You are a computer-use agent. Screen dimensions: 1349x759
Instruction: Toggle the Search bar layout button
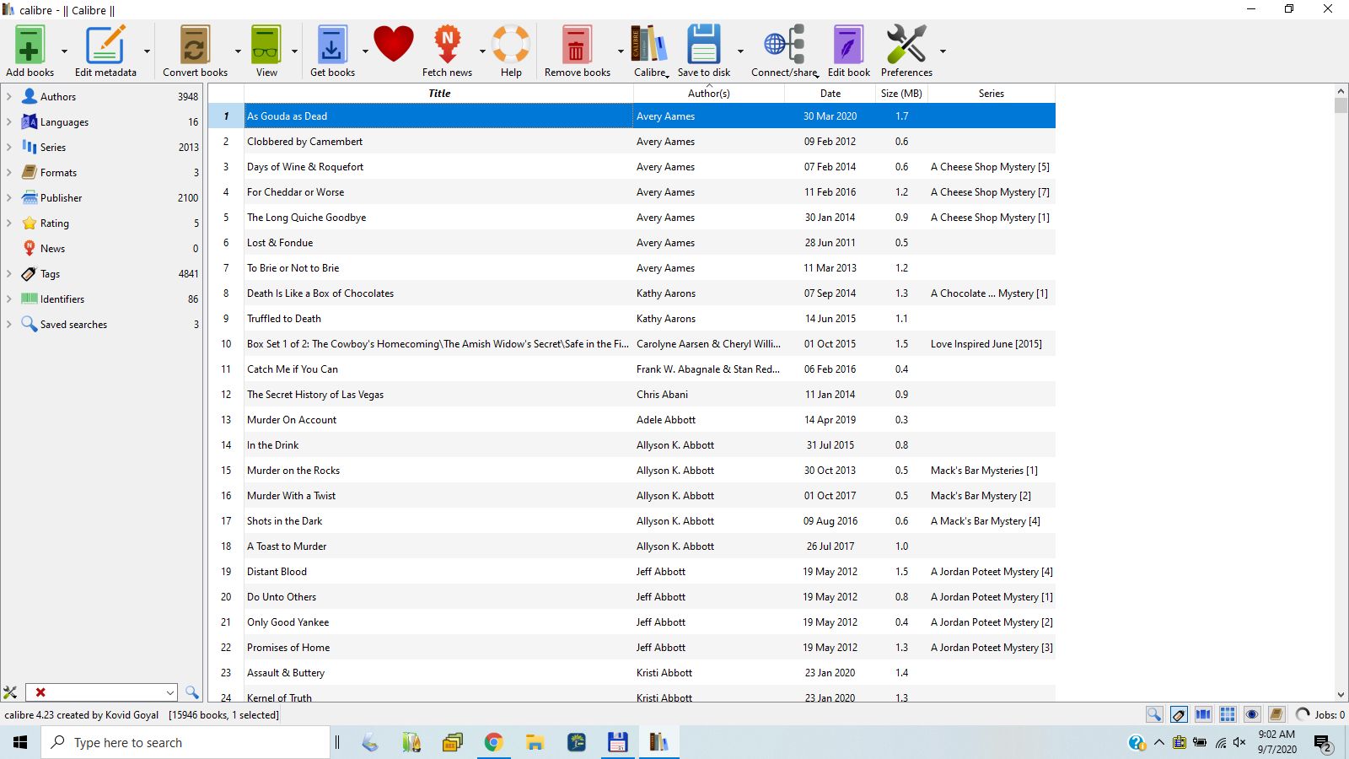click(x=1154, y=714)
